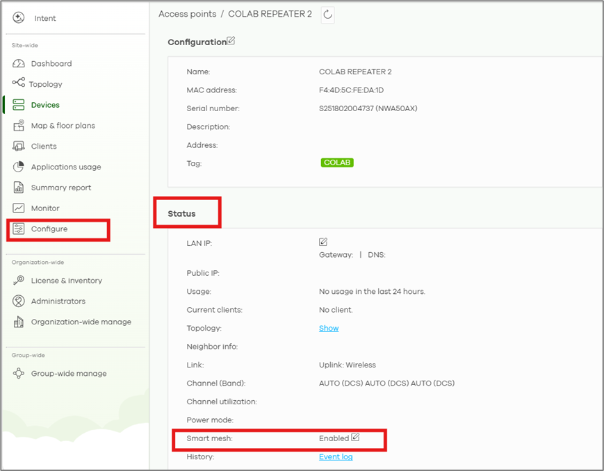Open the Intent menu item
The width and height of the screenshot is (604, 471).
pos(45,18)
